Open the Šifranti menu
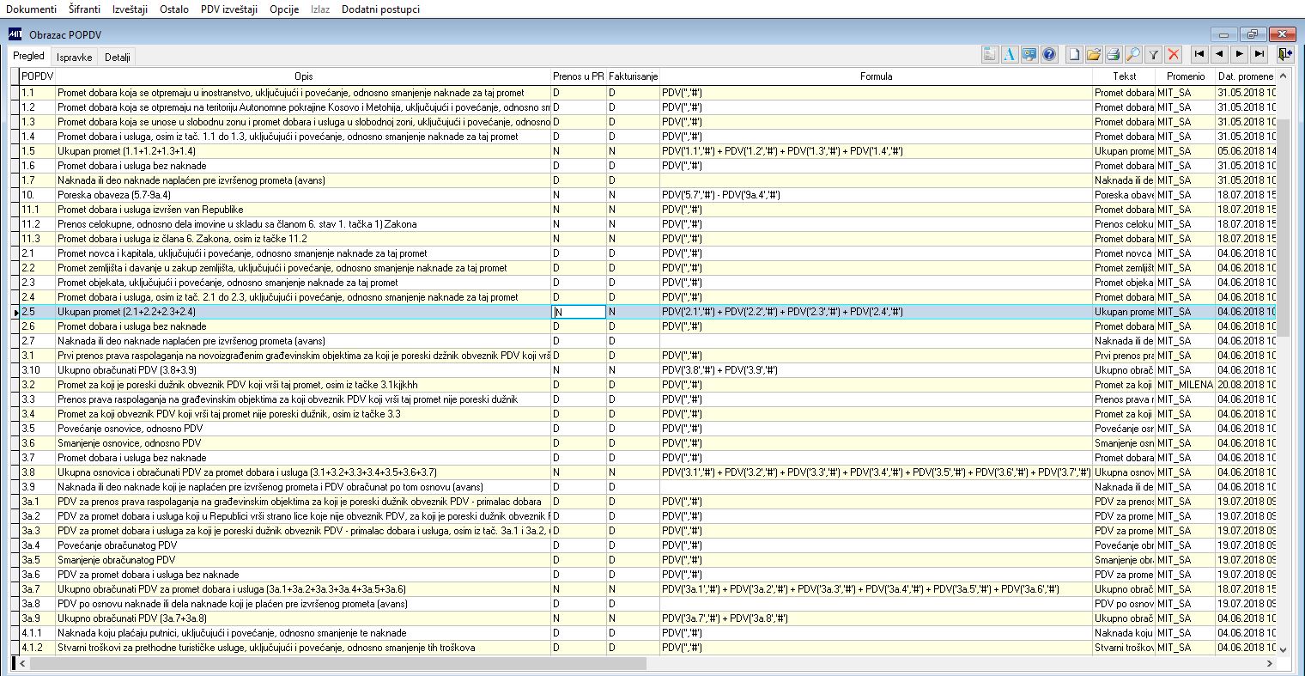 click(85, 9)
